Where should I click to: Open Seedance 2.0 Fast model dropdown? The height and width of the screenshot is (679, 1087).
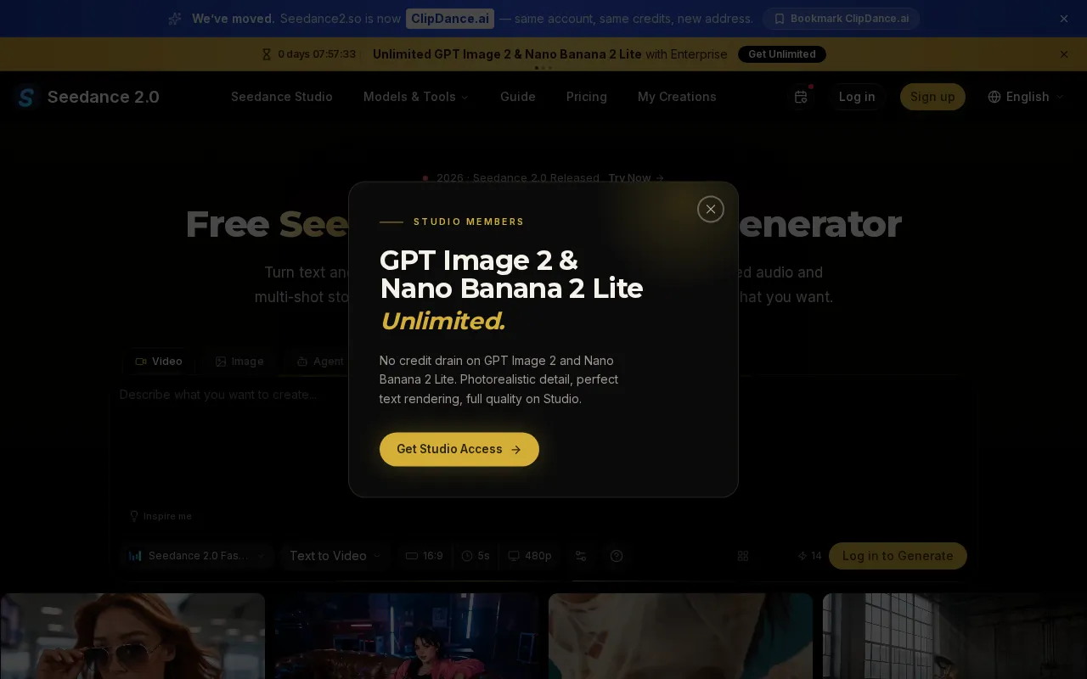pos(197,556)
